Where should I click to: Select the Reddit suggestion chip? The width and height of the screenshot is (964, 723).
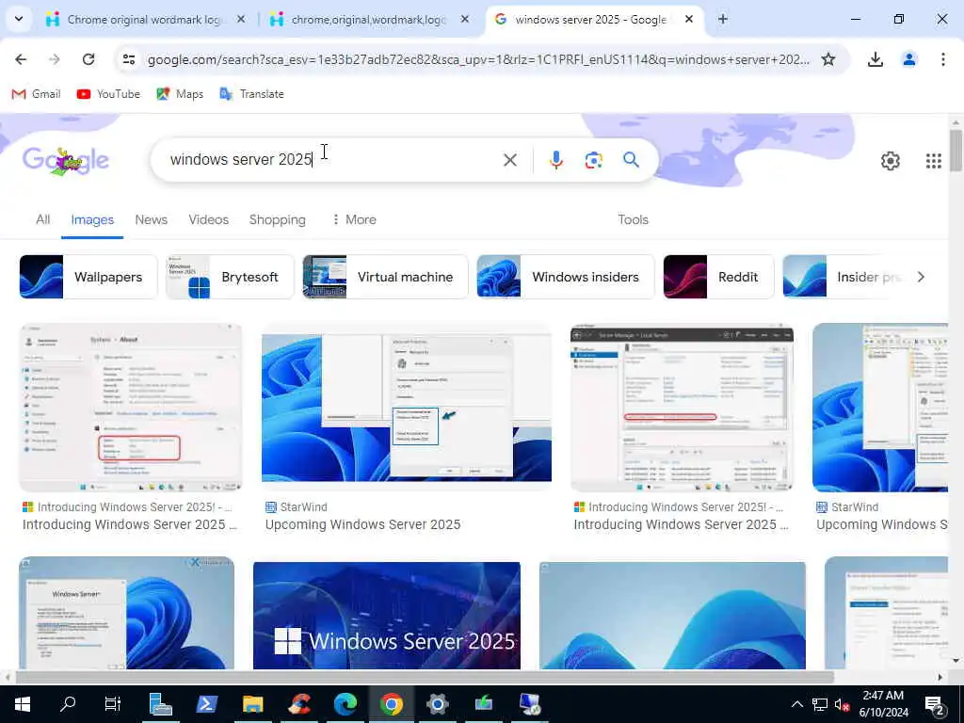point(718,277)
